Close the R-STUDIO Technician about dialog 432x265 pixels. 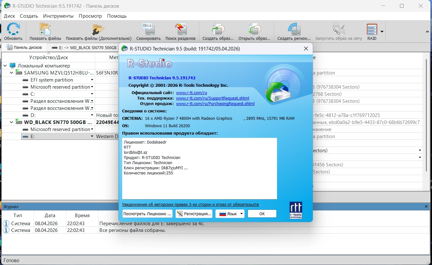[x=306, y=49]
